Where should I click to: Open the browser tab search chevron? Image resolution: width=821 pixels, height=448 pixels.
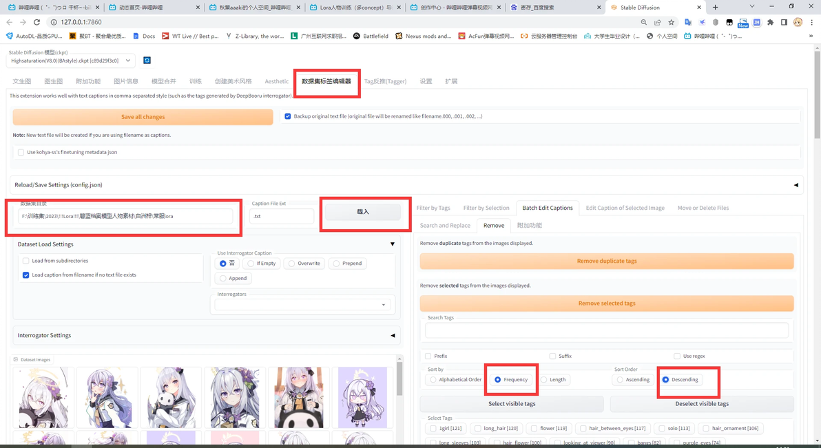click(752, 7)
